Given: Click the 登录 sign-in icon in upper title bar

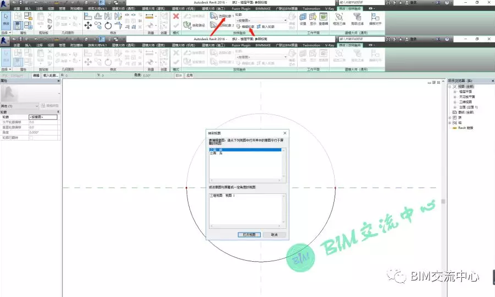Looking at the screenshot, I should pyautogui.click(x=411, y=3).
